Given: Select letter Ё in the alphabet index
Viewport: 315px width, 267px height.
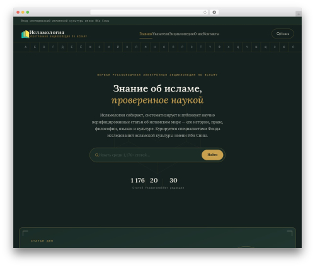Looking at the screenshot, I should click(81, 47).
